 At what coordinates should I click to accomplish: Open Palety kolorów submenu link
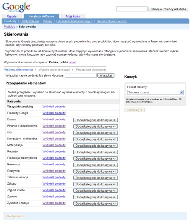point(30,21)
